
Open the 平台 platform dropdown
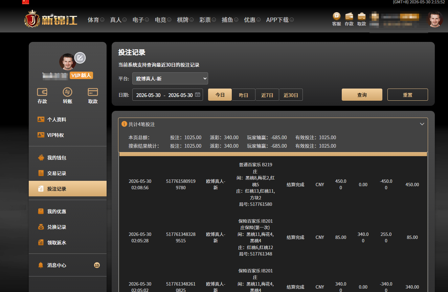tap(170, 78)
